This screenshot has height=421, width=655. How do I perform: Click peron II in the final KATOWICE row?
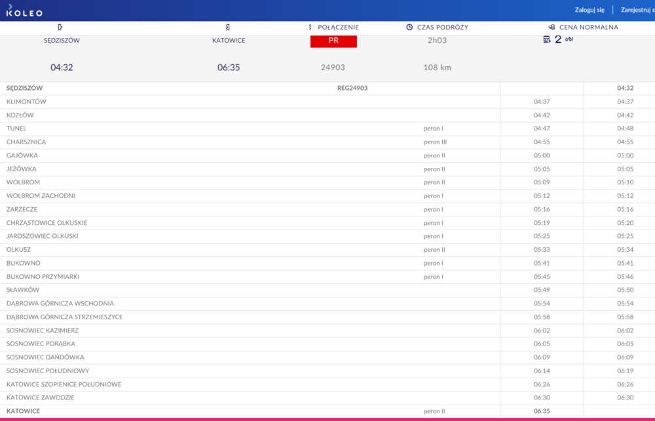(x=434, y=411)
